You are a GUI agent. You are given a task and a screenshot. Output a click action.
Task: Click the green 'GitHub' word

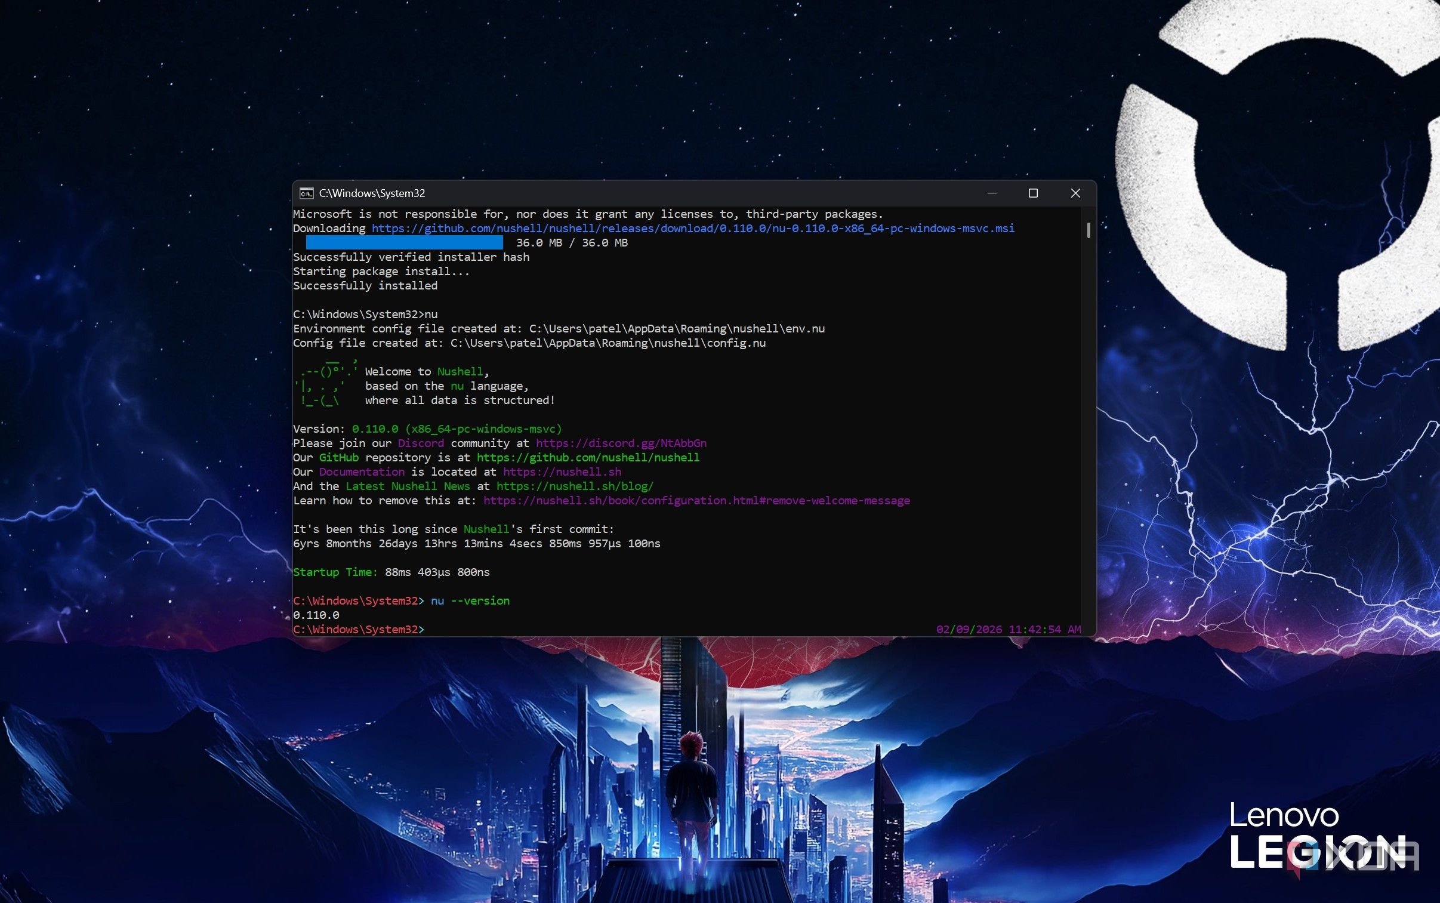click(338, 458)
